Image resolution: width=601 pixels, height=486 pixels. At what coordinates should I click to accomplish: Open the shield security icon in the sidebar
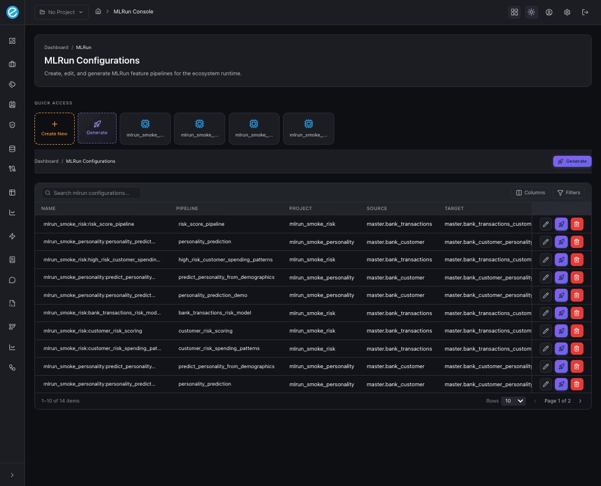[x=12, y=124]
